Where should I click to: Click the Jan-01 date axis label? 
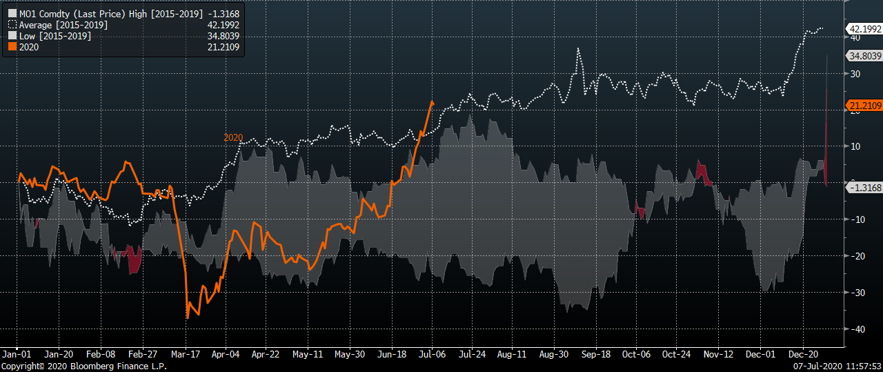17,353
